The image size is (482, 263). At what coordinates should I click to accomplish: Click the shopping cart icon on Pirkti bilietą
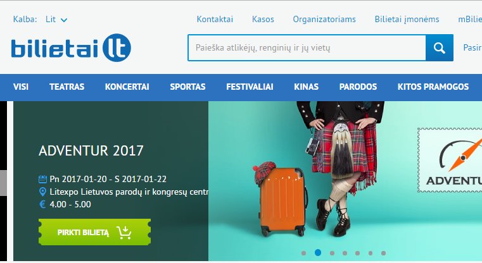pyautogui.click(x=124, y=233)
